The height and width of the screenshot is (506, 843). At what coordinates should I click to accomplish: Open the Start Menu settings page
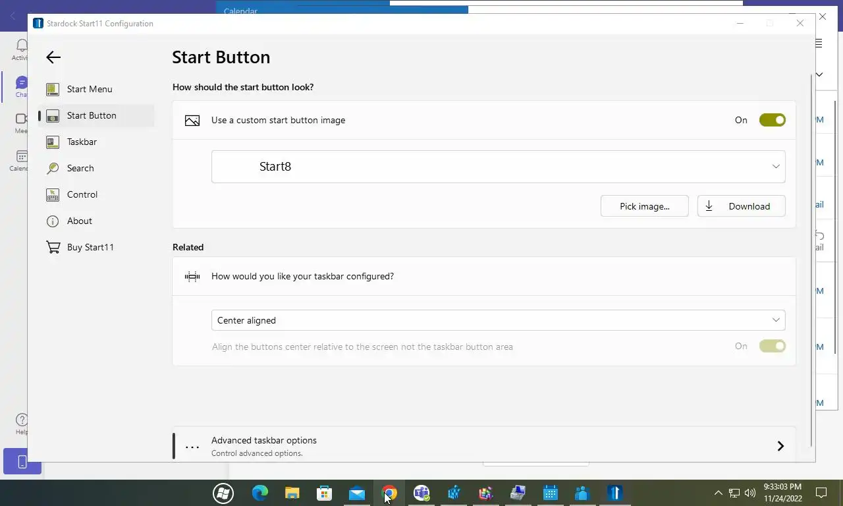coord(96,89)
